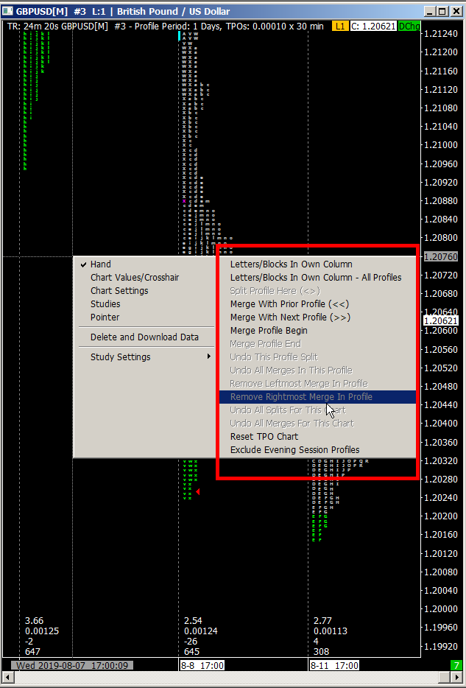Close the GBPUSD chart window
Screen dimensions: 466x688
(456, 11)
